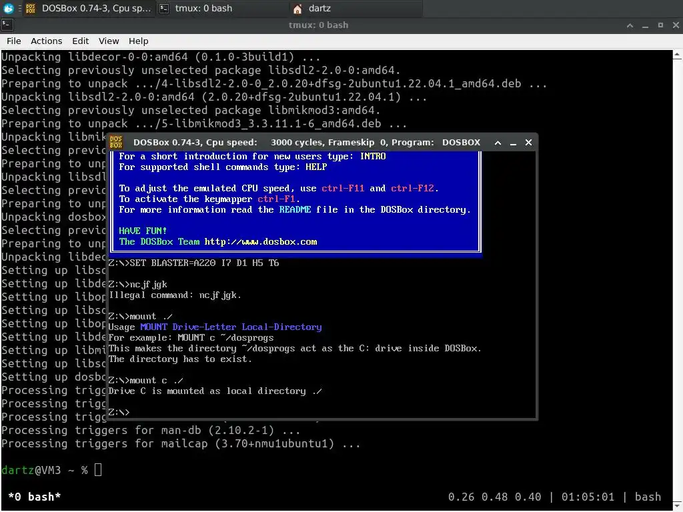Click the HELP keyword in DOSBox

[316, 167]
